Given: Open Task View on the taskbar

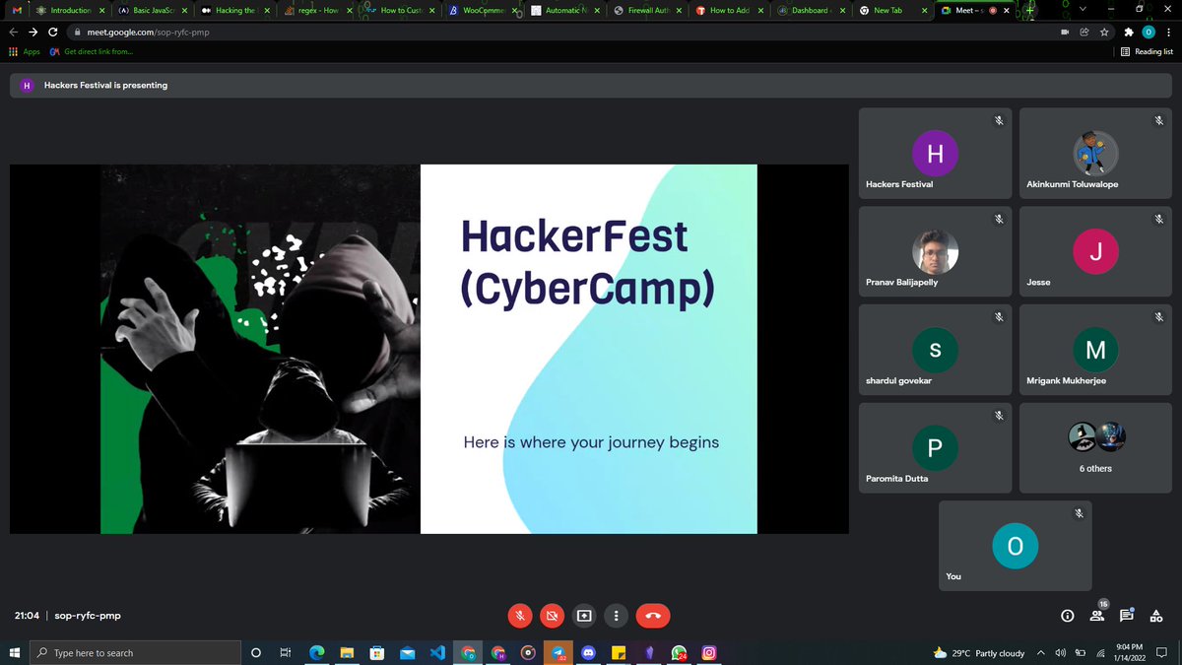Looking at the screenshot, I should 286,652.
